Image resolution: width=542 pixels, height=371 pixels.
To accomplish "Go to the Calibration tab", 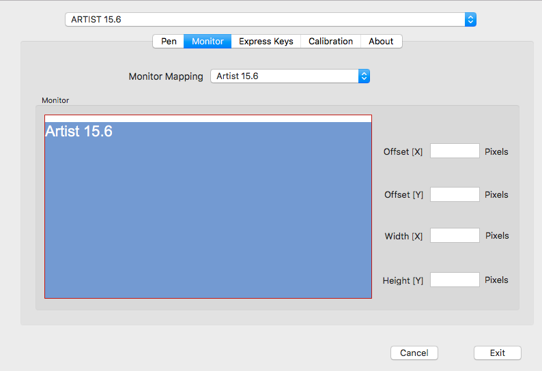I will [x=330, y=42].
